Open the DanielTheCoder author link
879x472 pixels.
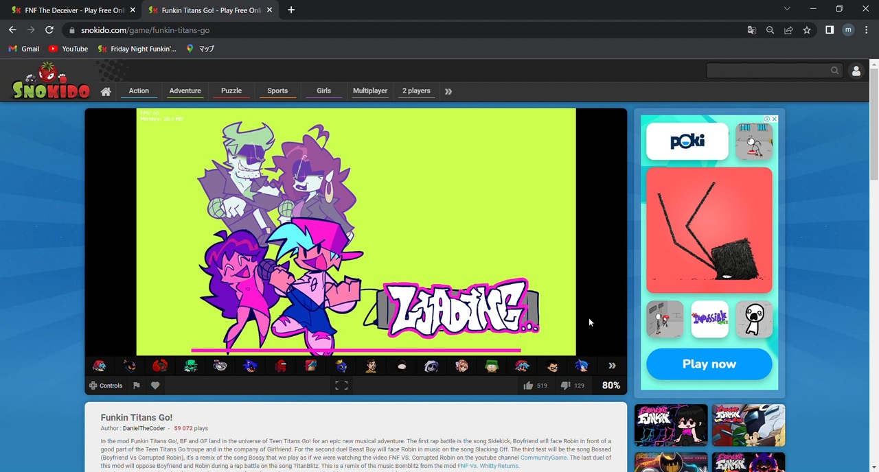click(144, 428)
